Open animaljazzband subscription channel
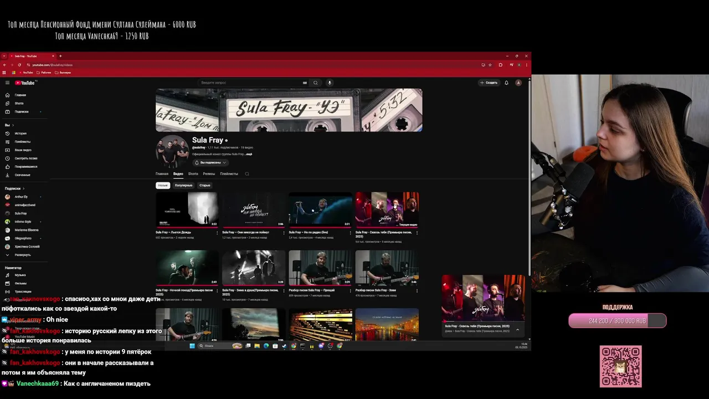The width and height of the screenshot is (709, 399). [24, 205]
